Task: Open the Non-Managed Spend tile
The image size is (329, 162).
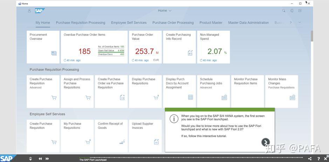Action: pos(213,47)
